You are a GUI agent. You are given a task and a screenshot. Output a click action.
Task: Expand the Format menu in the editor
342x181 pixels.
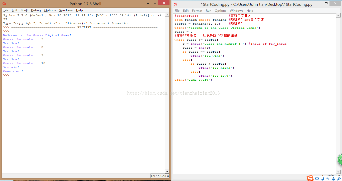(x=197, y=11)
